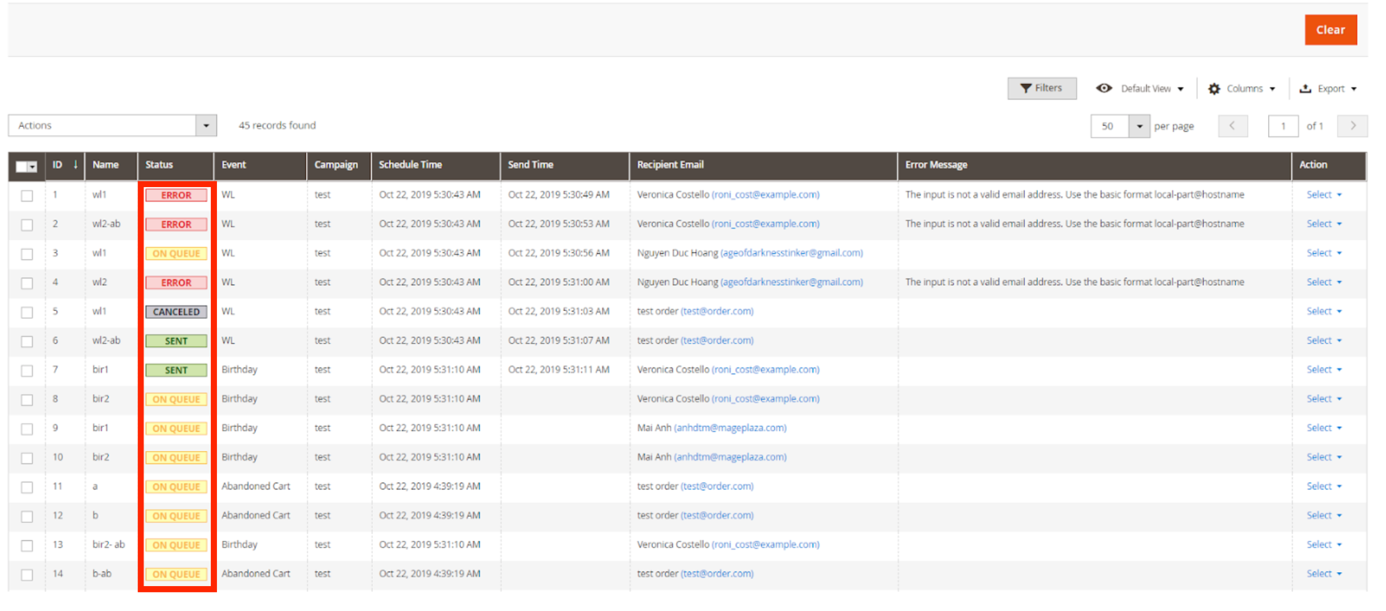Click the Export upload icon

(x=1305, y=89)
